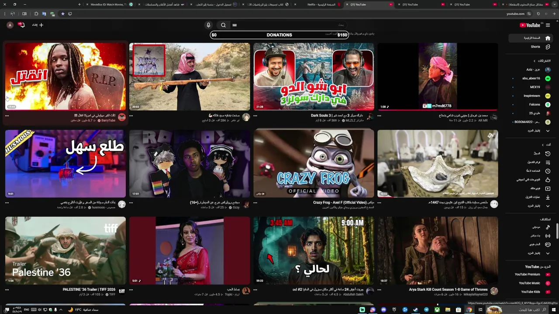Open the watch history clock-arrow icon
559x314 pixels.
click(548, 154)
